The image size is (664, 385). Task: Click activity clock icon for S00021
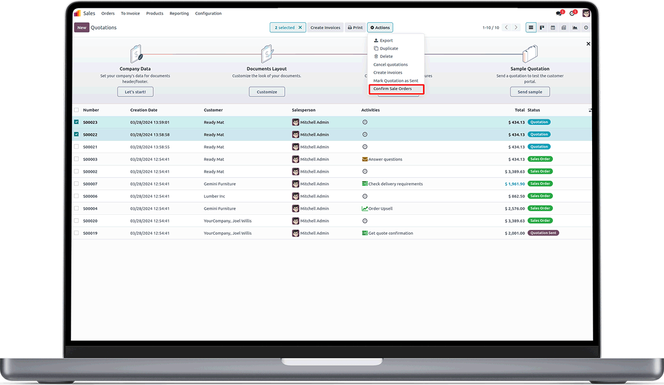click(x=365, y=147)
